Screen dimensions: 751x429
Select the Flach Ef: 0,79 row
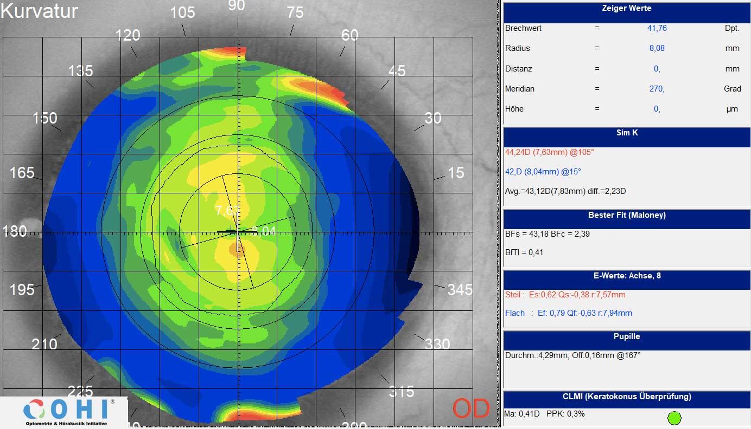568,313
